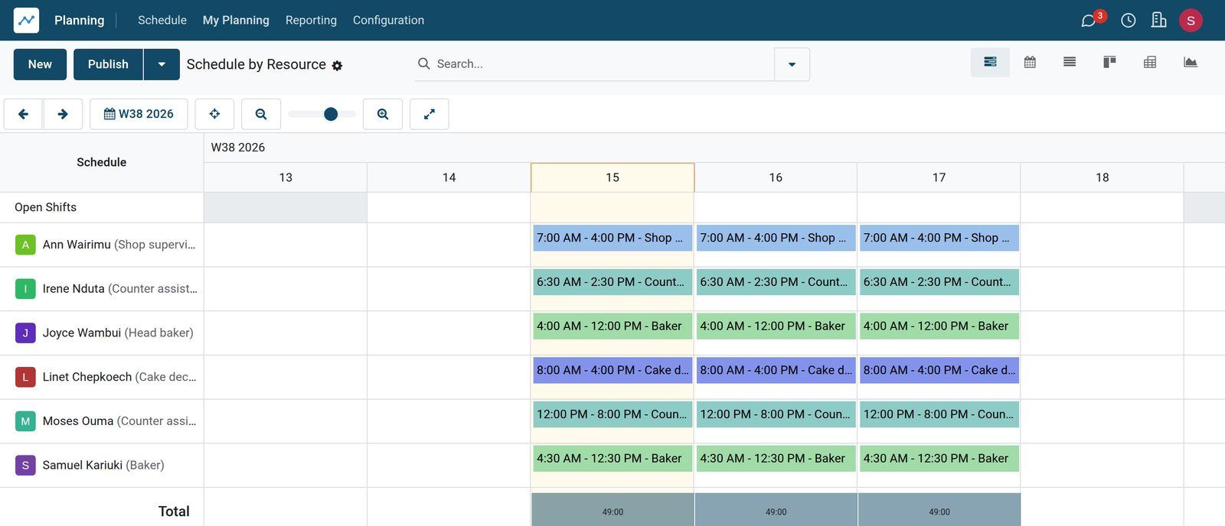Image resolution: width=1225 pixels, height=526 pixels.
Task: Click the 49:00 total for day 15
Action: (x=612, y=511)
